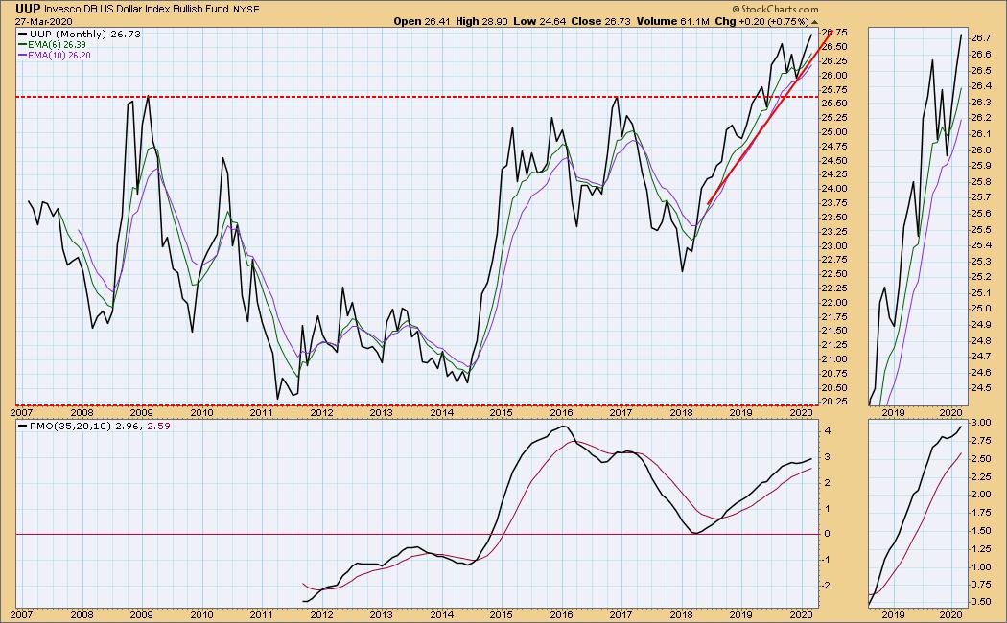The height and width of the screenshot is (623, 1007).
Task: Click the up-triangle icon after the change percentage
Action: tap(814, 22)
